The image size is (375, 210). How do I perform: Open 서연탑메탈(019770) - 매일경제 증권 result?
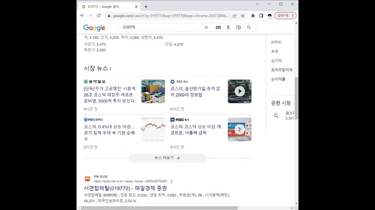[x=126, y=188]
